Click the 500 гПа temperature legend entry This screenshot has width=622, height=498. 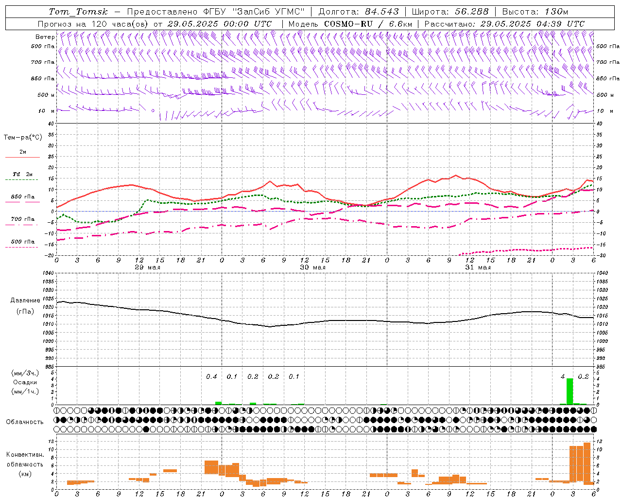(22, 242)
